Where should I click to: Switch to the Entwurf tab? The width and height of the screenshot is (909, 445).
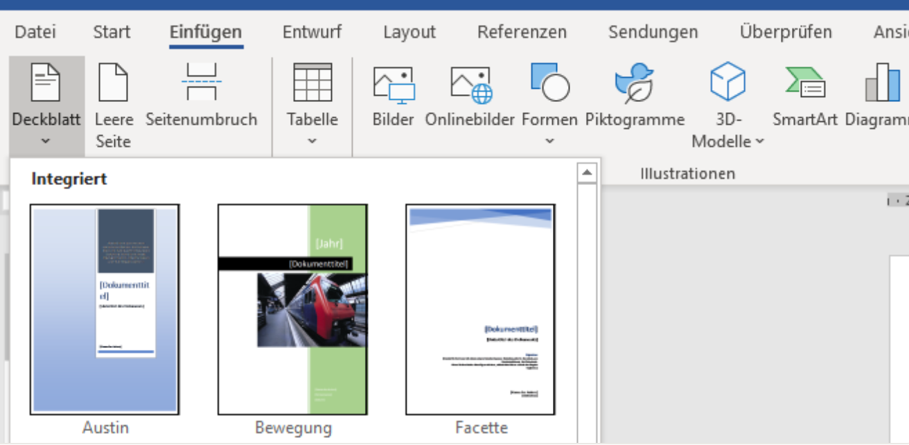[312, 32]
